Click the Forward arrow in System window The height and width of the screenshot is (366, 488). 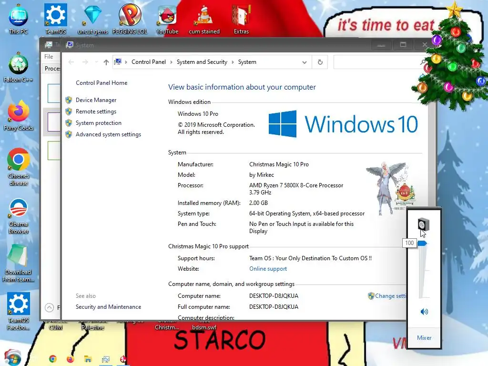pyautogui.click(x=85, y=62)
